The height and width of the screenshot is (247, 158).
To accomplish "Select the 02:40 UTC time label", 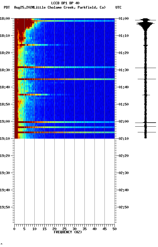I will click(x=124, y=190).
